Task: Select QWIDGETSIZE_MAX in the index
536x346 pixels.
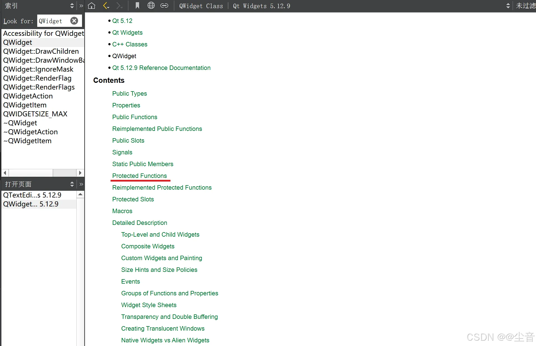Action: pyautogui.click(x=43, y=114)
